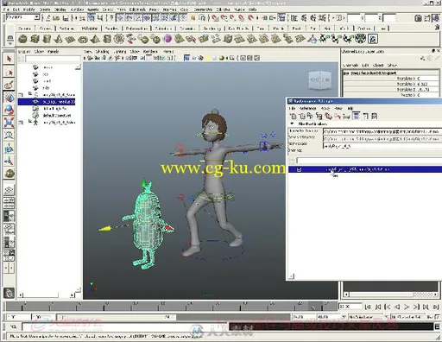The height and width of the screenshot is (342, 442).
Task: Click the purple sphere shelf icon
Action: coord(167,39)
